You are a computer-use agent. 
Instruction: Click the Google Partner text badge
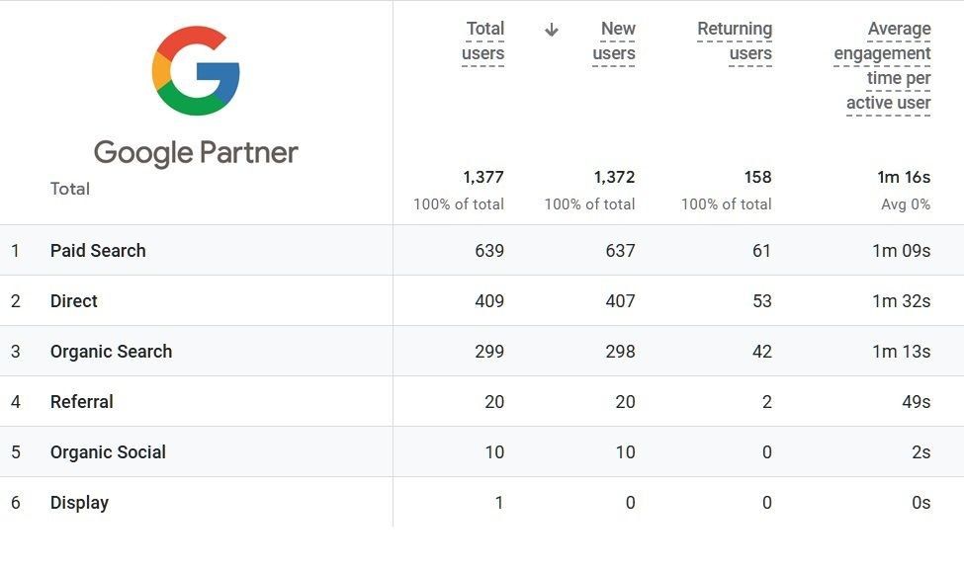click(196, 153)
